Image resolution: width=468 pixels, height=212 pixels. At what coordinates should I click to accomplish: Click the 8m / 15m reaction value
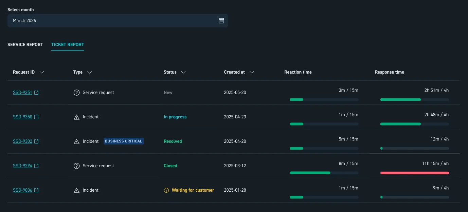coord(348,163)
